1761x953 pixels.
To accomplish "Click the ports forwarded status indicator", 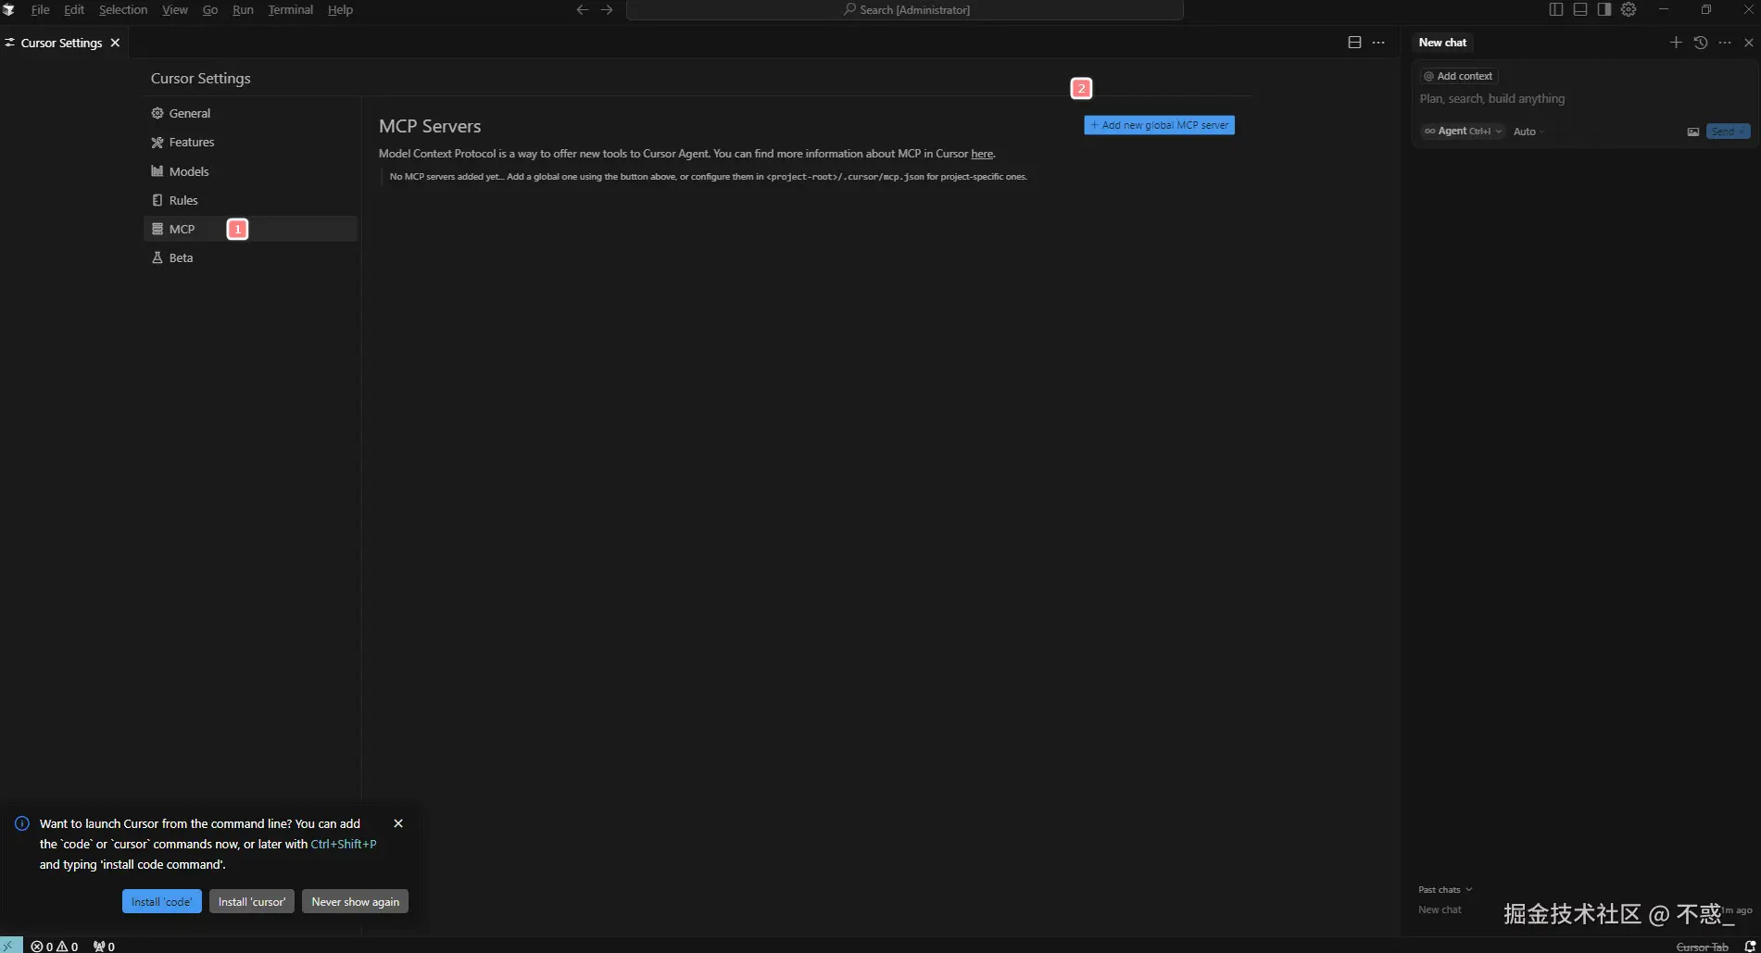I will coord(104,947).
